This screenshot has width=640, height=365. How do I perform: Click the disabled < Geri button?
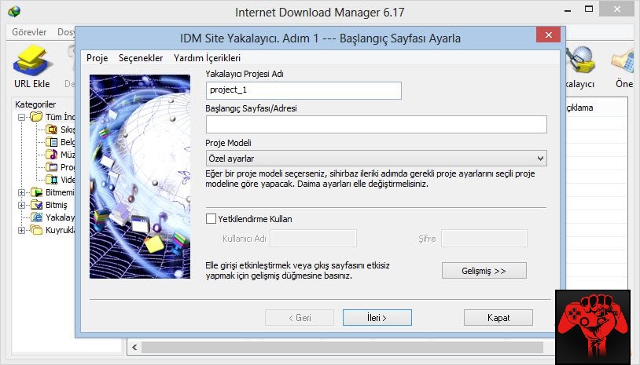300,317
